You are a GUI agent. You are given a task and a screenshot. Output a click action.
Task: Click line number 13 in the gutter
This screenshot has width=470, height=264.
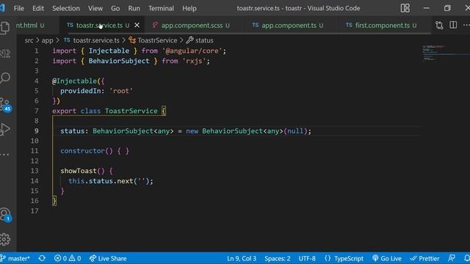(35, 171)
